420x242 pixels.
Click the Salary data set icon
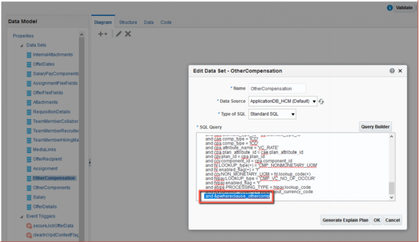[29, 197]
